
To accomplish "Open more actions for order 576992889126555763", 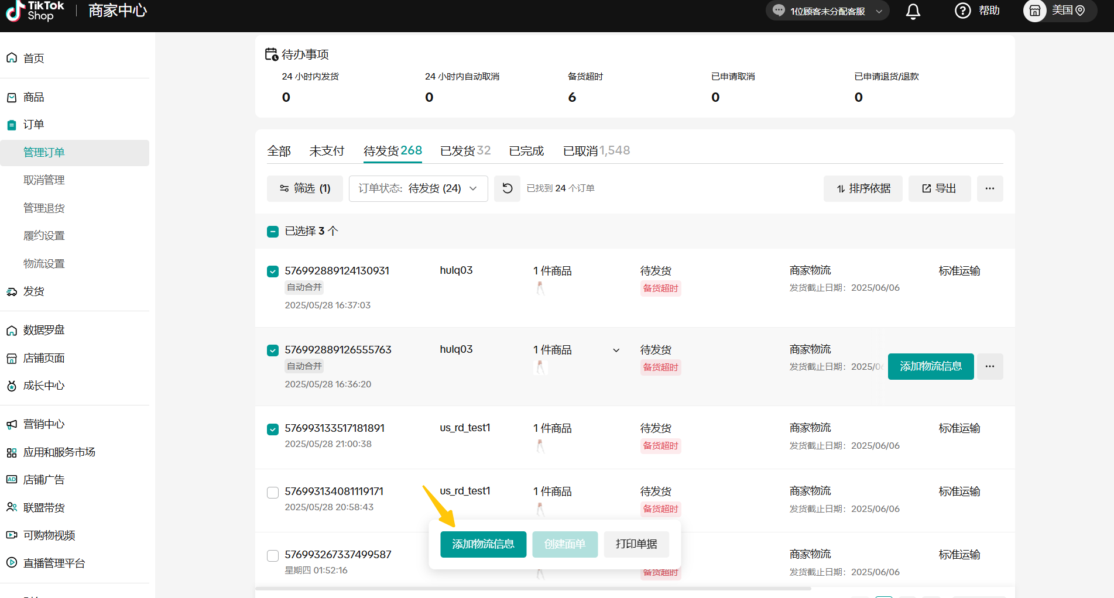I will click(x=989, y=366).
